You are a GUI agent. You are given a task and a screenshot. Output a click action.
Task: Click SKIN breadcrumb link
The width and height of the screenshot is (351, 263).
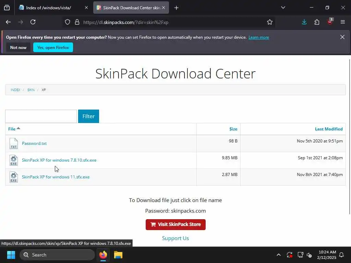(x=31, y=90)
